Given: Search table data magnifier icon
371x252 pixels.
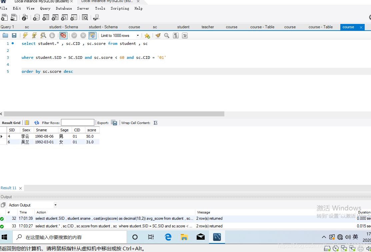Looking at the screenshot, I should point(85,17).
